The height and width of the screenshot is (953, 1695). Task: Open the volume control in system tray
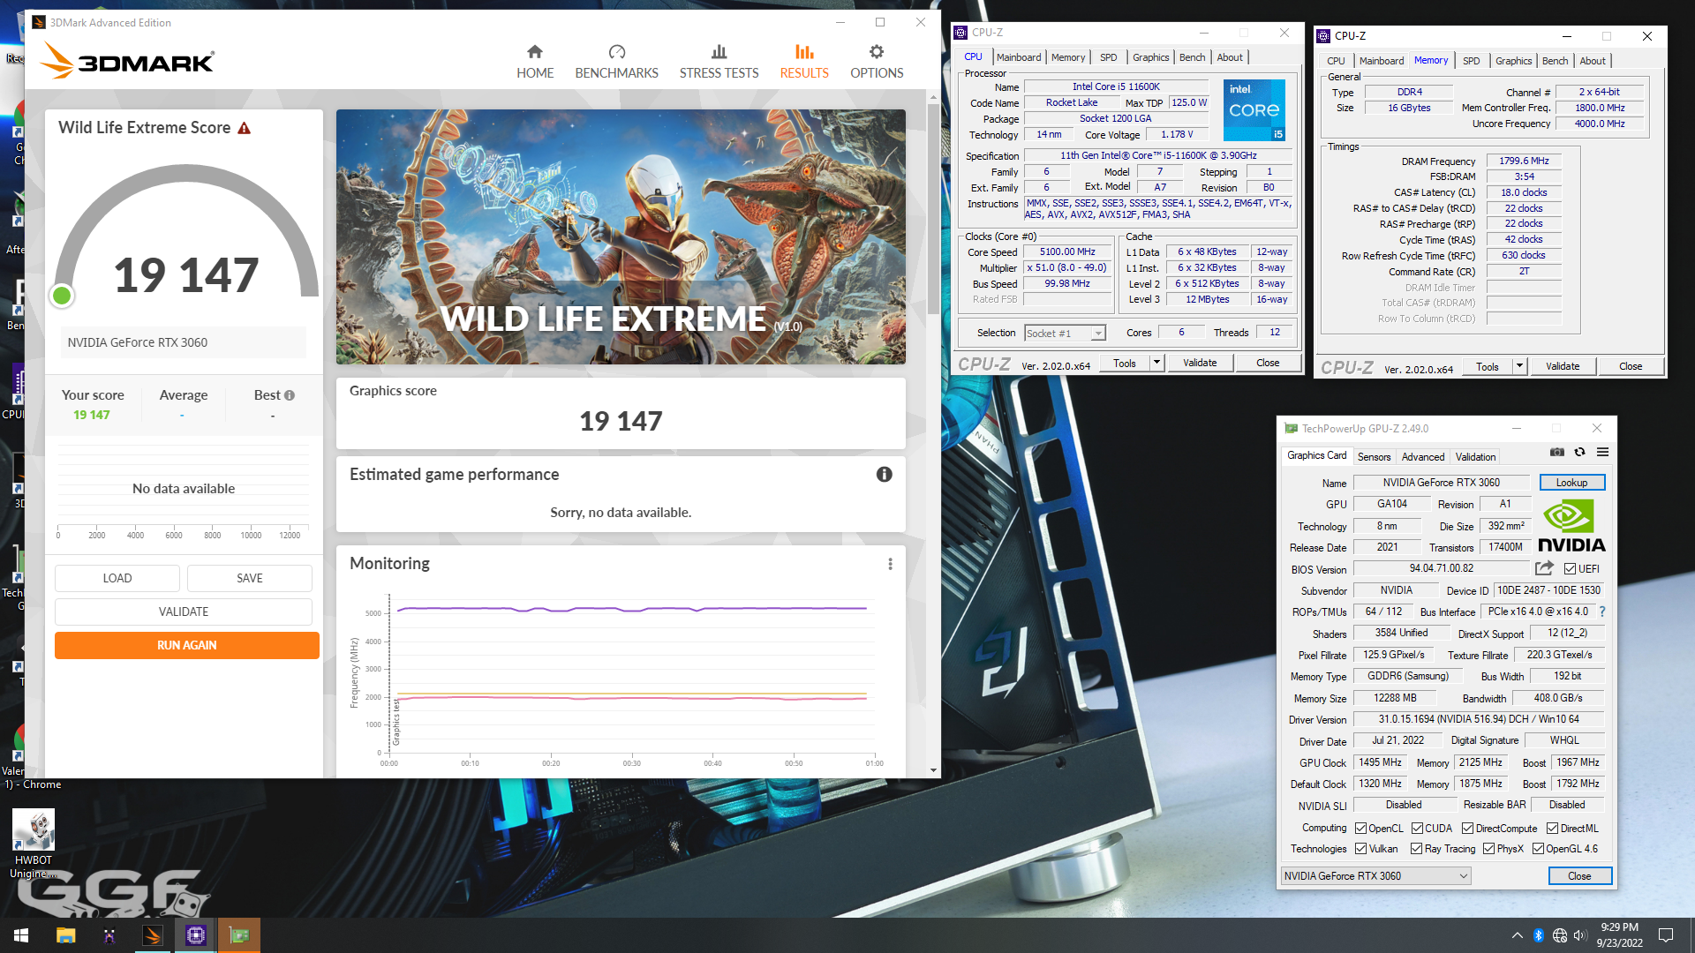(1580, 935)
